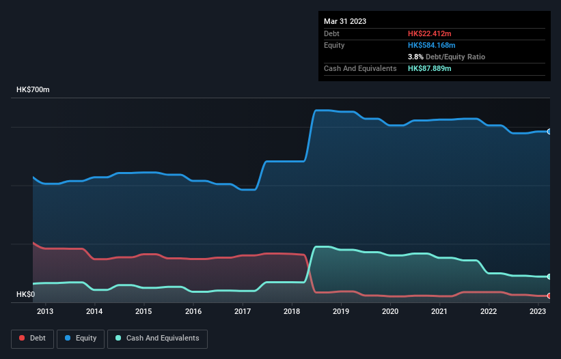
Task: Click the 2014 x-axis label
Action: (x=94, y=311)
